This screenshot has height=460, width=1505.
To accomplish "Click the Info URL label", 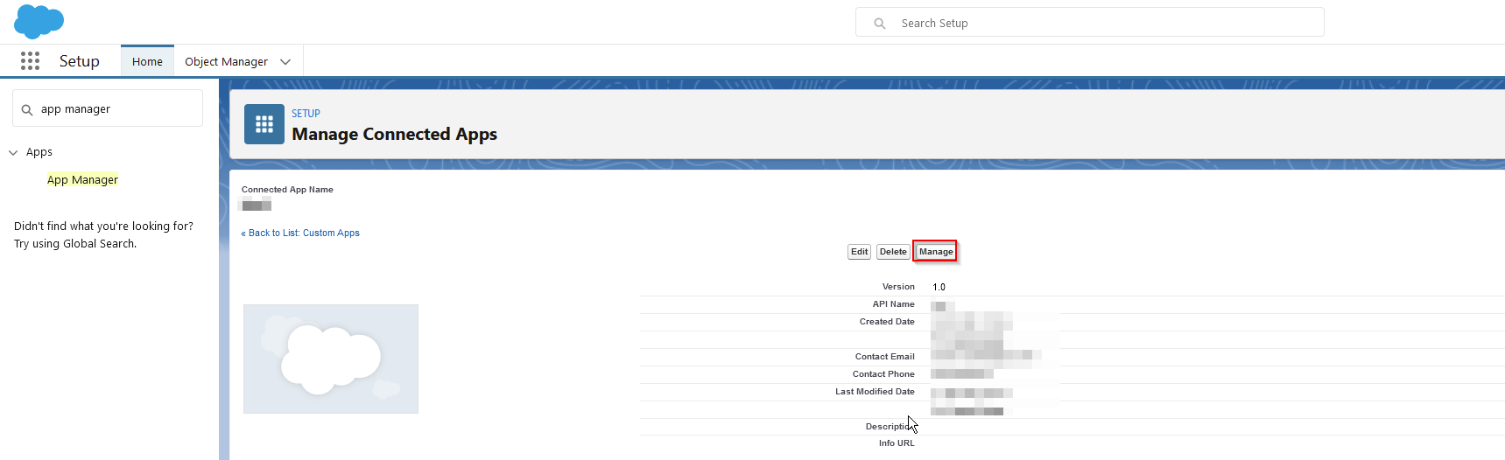I will pos(897,443).
